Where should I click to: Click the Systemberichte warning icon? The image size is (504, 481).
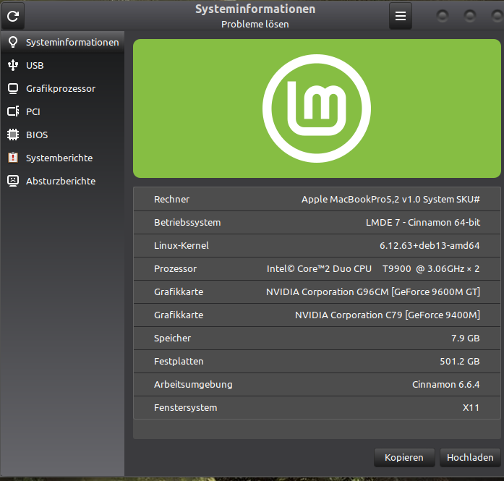[12, 158]
